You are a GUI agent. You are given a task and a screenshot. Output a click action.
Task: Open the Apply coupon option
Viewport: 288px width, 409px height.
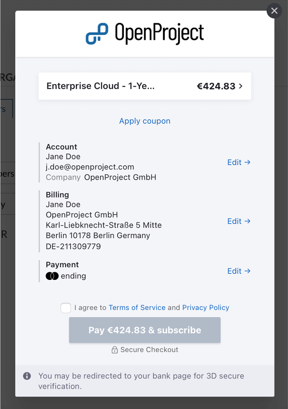coord(145,121)
